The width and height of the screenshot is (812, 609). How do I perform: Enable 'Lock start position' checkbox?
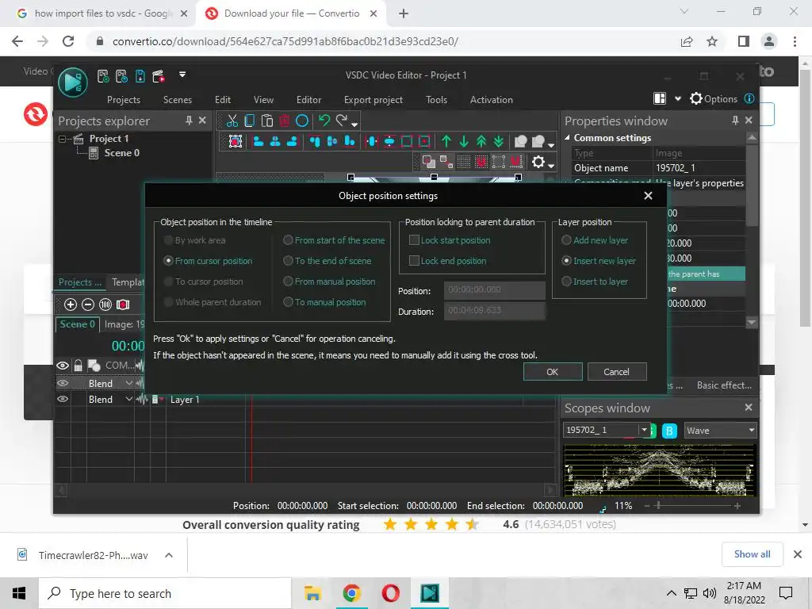[x=414, y=240]
